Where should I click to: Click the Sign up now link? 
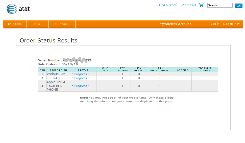(x=232, y=24)
